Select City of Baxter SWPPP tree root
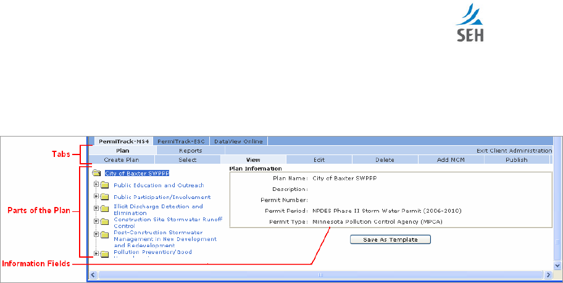The image size is (563, 283). (137, 174)
